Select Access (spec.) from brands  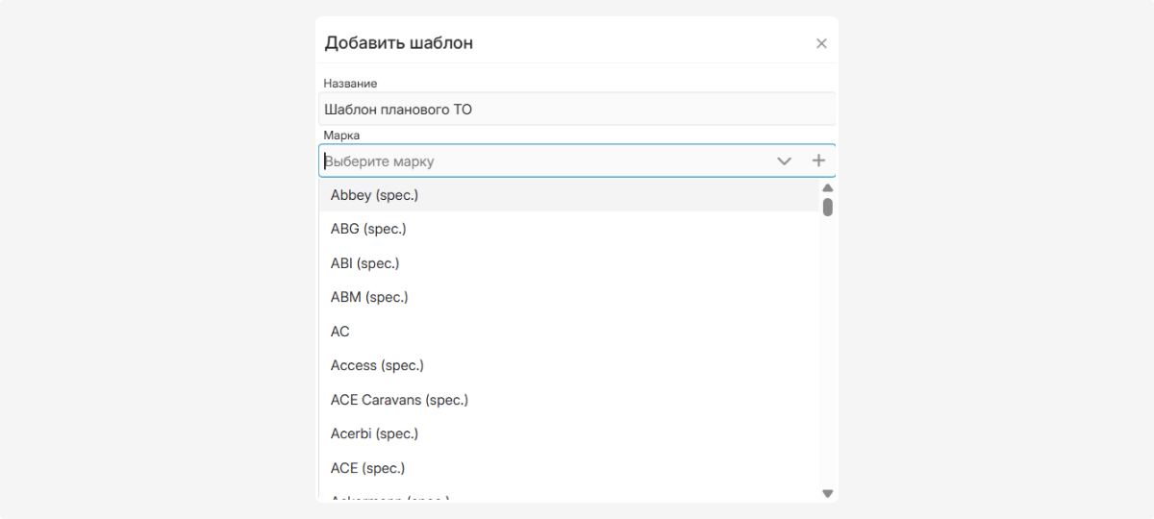pyautogui.click(x=377, y=365)
